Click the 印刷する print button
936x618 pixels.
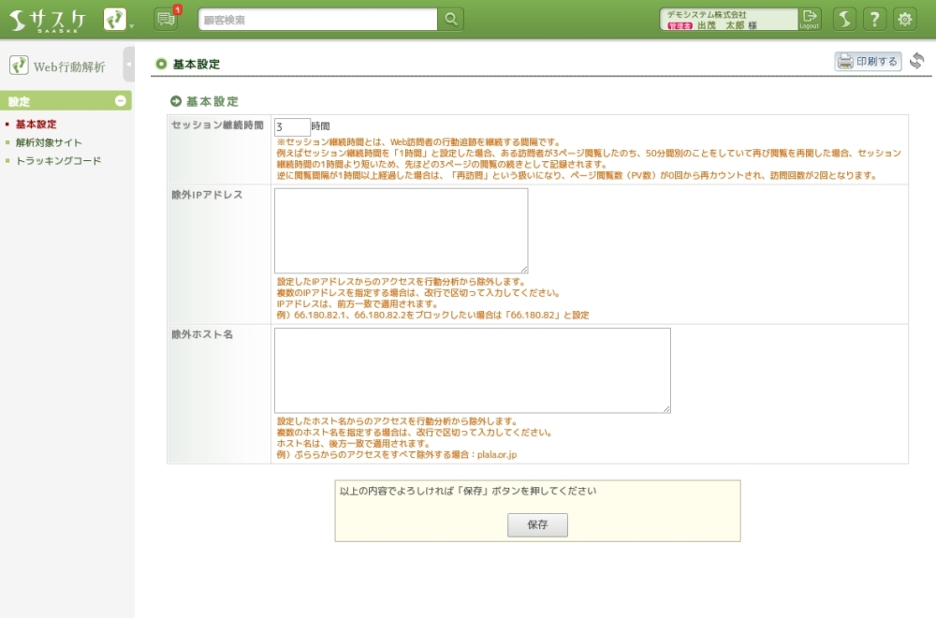click(868, 61)
